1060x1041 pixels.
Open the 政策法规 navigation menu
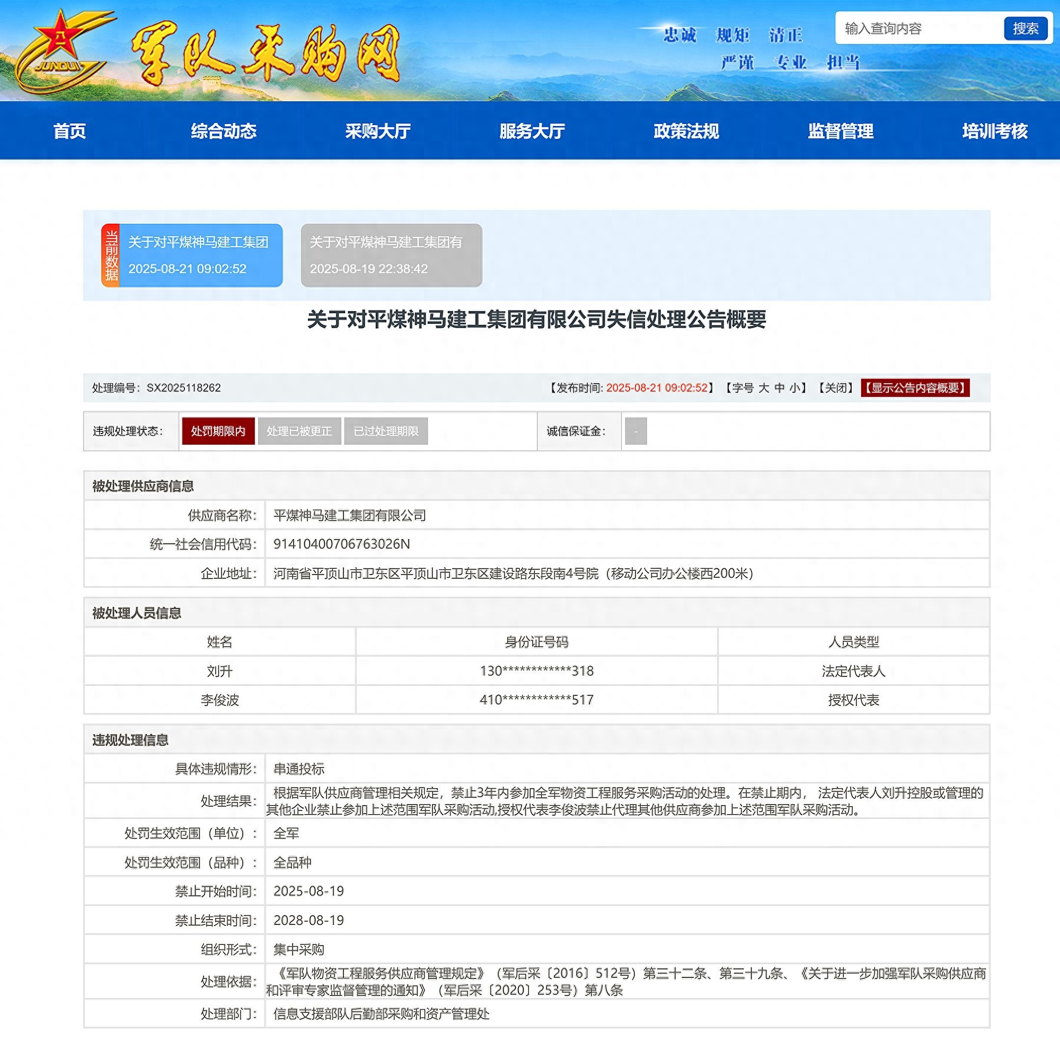pos(686,131)
